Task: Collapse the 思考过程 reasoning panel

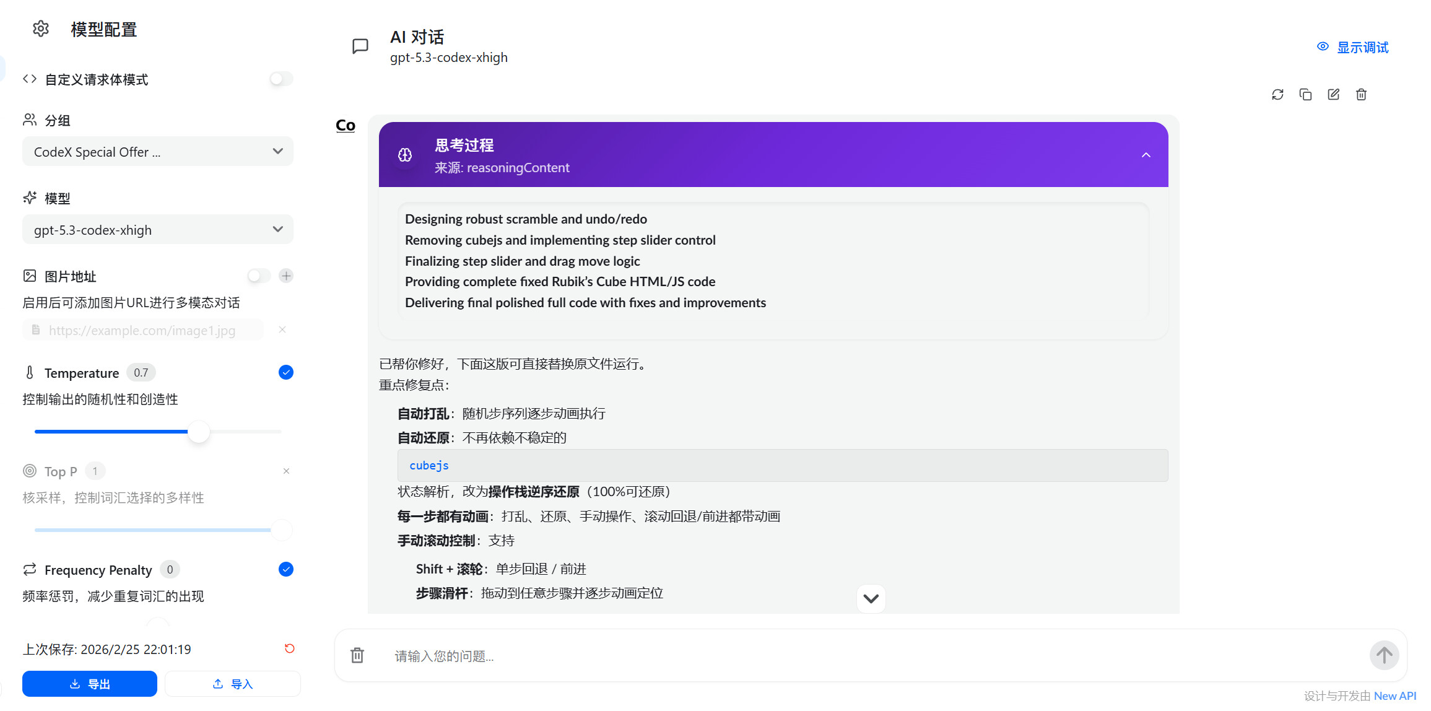Action: click(1146, 155)
